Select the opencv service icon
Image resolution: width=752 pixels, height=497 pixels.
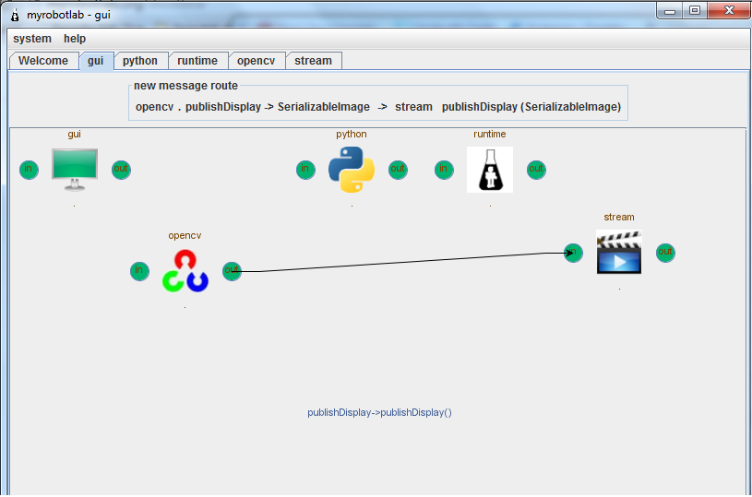click(185, 271)
